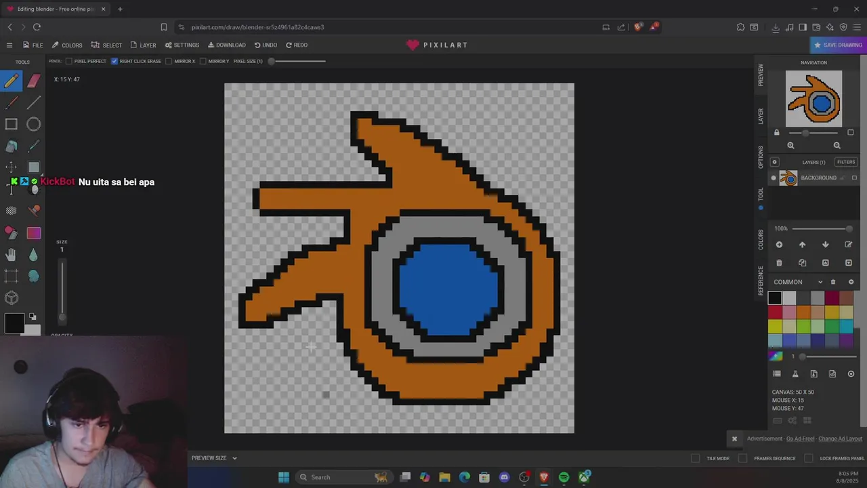This screenshot has height=488, width=867.
Task: Click the REDO button
Action: pos(297,45)
